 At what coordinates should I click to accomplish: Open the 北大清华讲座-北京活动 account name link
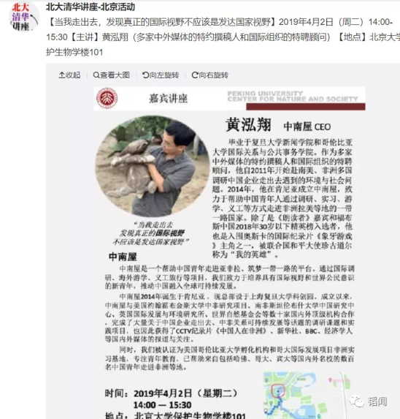(91, 7)
